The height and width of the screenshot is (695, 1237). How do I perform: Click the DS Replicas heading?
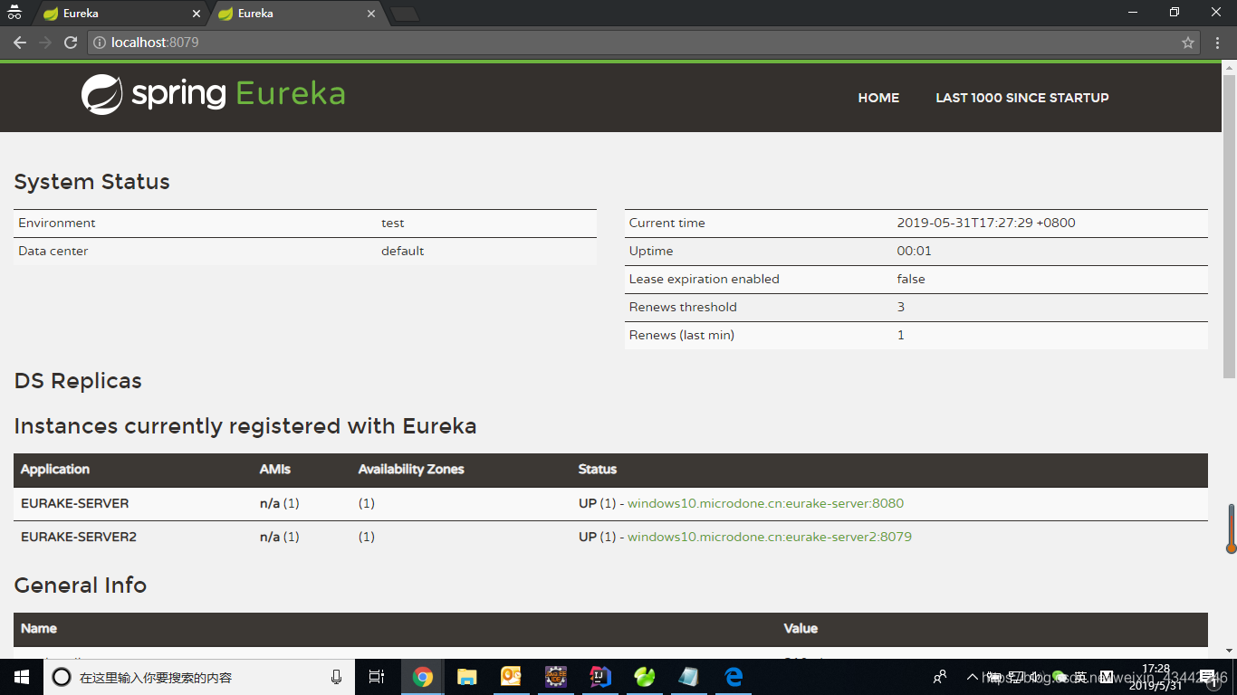(78, 381)
